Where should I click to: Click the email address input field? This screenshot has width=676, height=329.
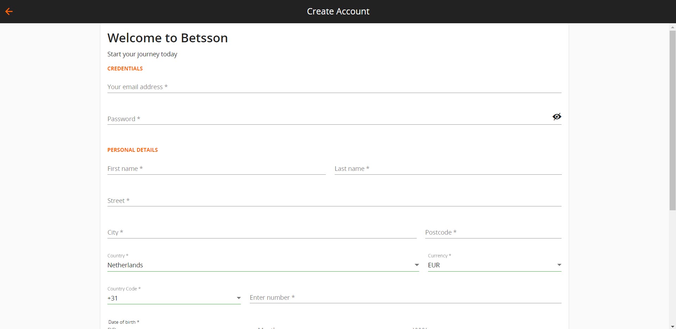(334, 87)
